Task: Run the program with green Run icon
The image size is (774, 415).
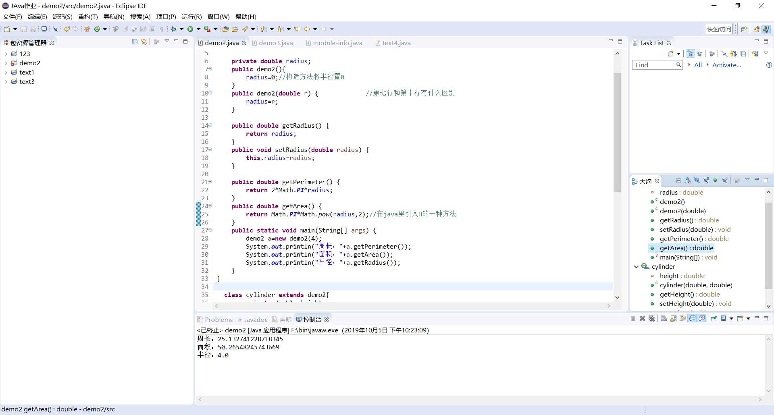Action: [x=190, y=29]
